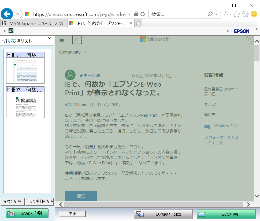
Task: Open the settings gear menu
Action: pos(245,14)
